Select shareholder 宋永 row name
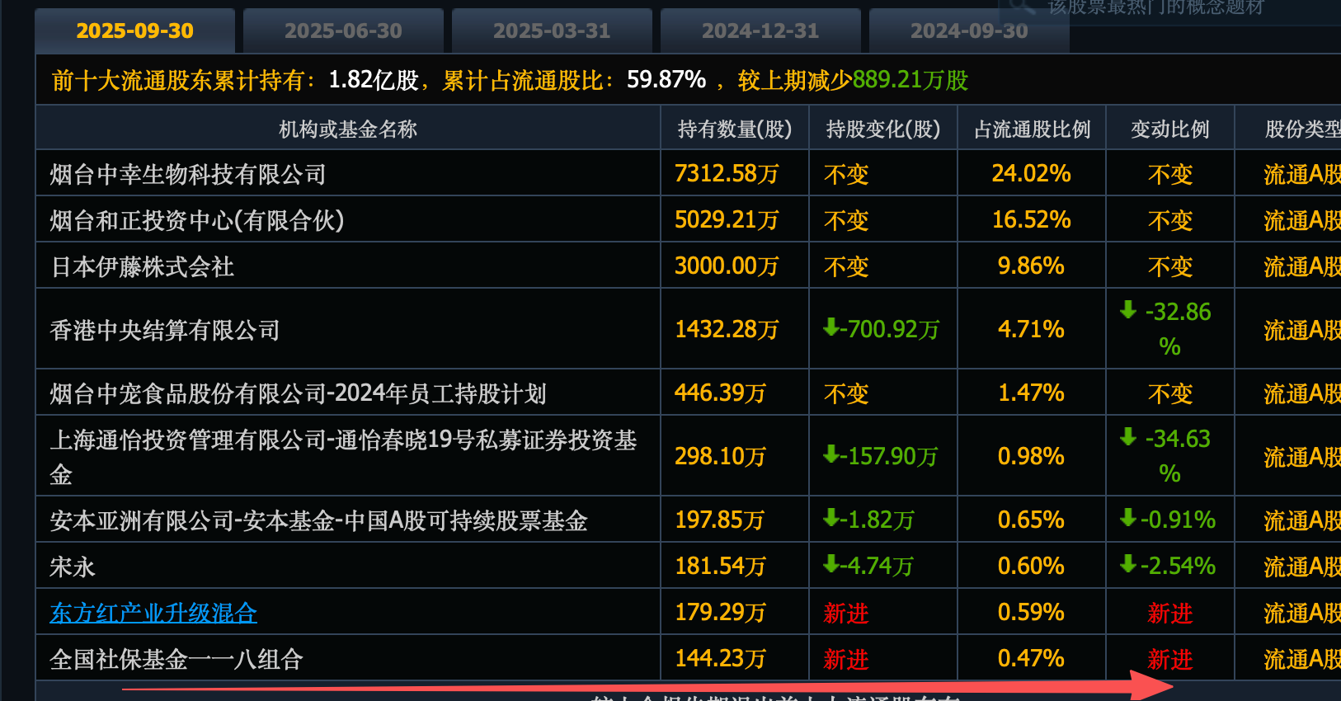Screen dimensions: 1341x701 73,567
